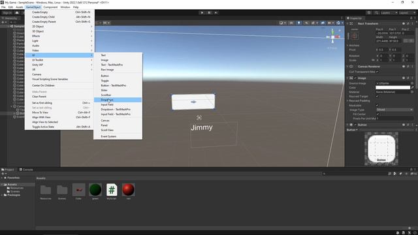Toggle Raycast Target checkbox
Image resolution: width=418 pixels, height=235 pixels.
(378, 97)
